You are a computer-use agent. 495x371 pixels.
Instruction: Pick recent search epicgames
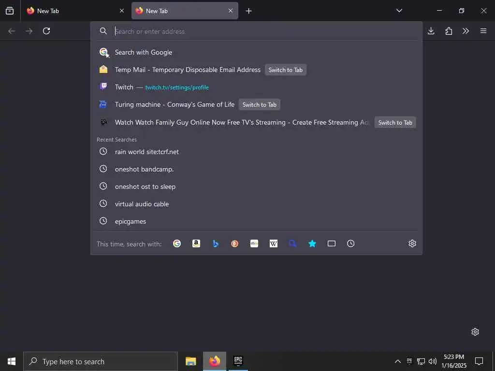[x=256, y=221]
